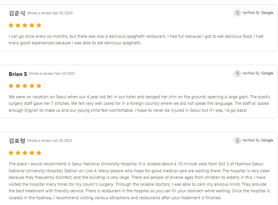278x205 pixels.
Task: Click the Google icon in Brian S's review
Action: click(x=237, y=73)
